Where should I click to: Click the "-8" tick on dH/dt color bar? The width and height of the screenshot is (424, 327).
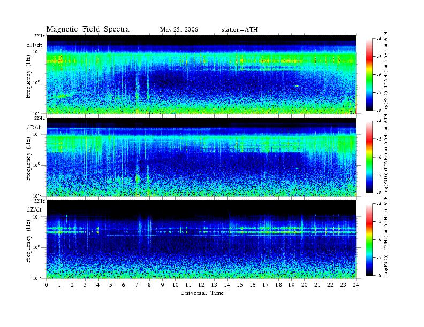[x=380, y=111]
